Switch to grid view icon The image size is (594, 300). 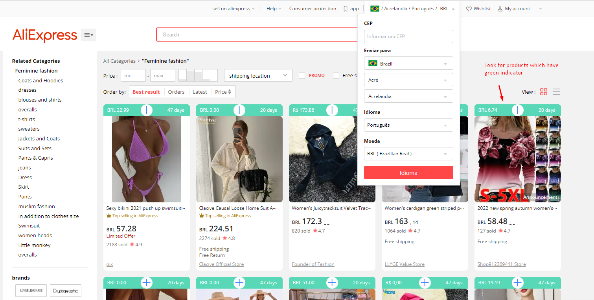pyautogui.click(x=544, y=92)
